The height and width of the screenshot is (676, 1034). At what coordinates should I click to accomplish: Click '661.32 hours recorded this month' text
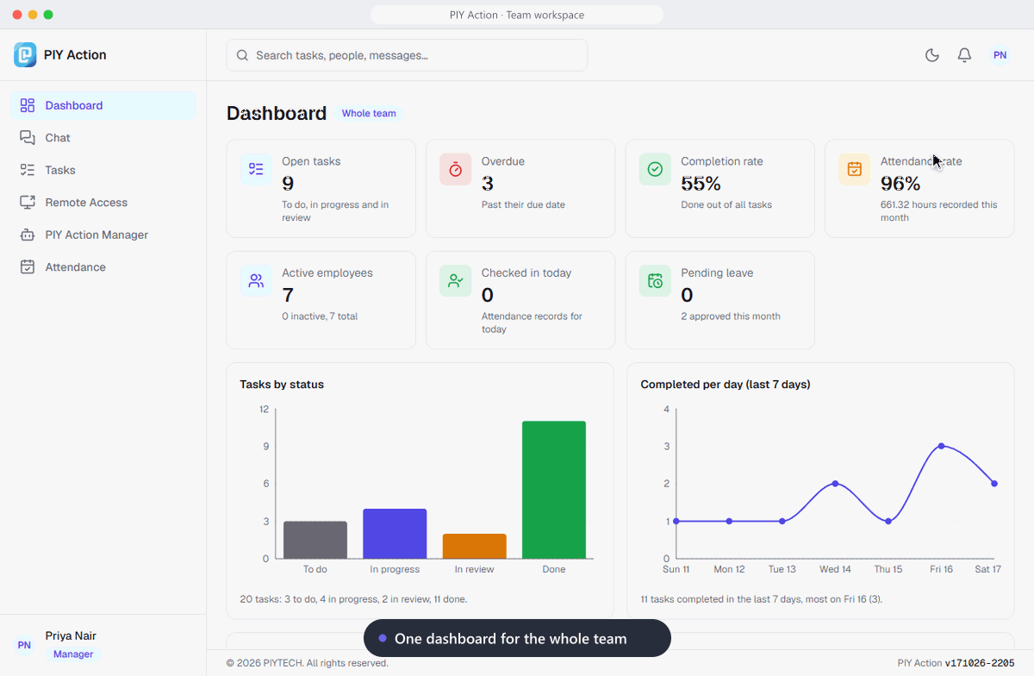pos(938,211)
